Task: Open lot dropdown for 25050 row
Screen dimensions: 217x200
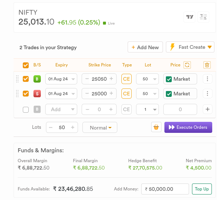Action: coord(147,79)
